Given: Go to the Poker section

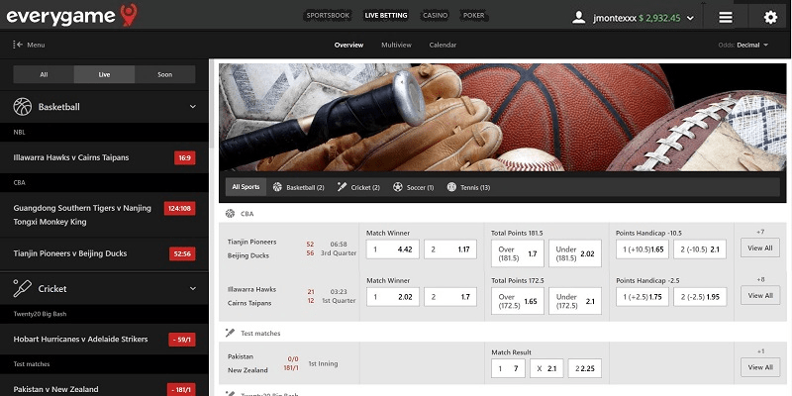Looking at the screenshot, I should click(x=474, y=15).
